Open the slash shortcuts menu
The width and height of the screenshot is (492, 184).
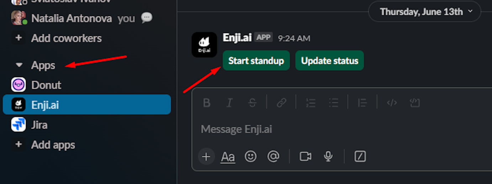pos(360,156)
